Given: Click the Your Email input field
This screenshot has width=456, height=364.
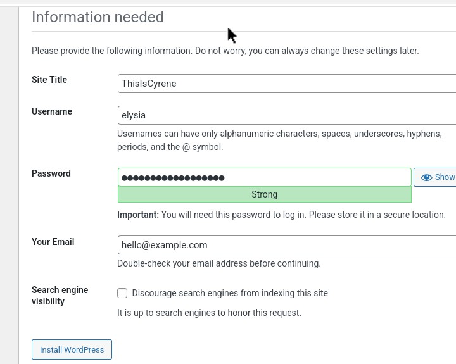Looking at the screenshot, I should [x=286, y=245].
